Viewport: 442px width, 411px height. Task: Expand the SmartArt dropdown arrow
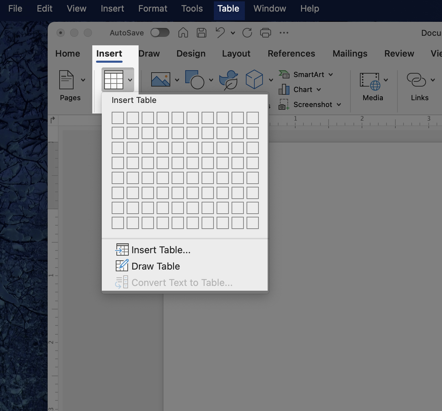point(331,75)
